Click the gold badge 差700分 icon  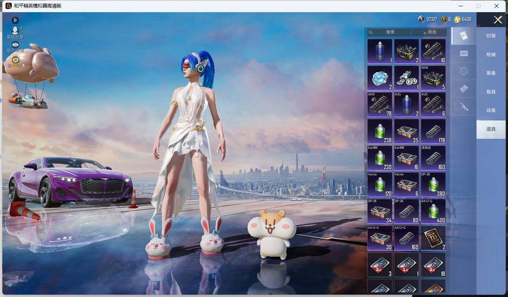click(x=15, y=61)
